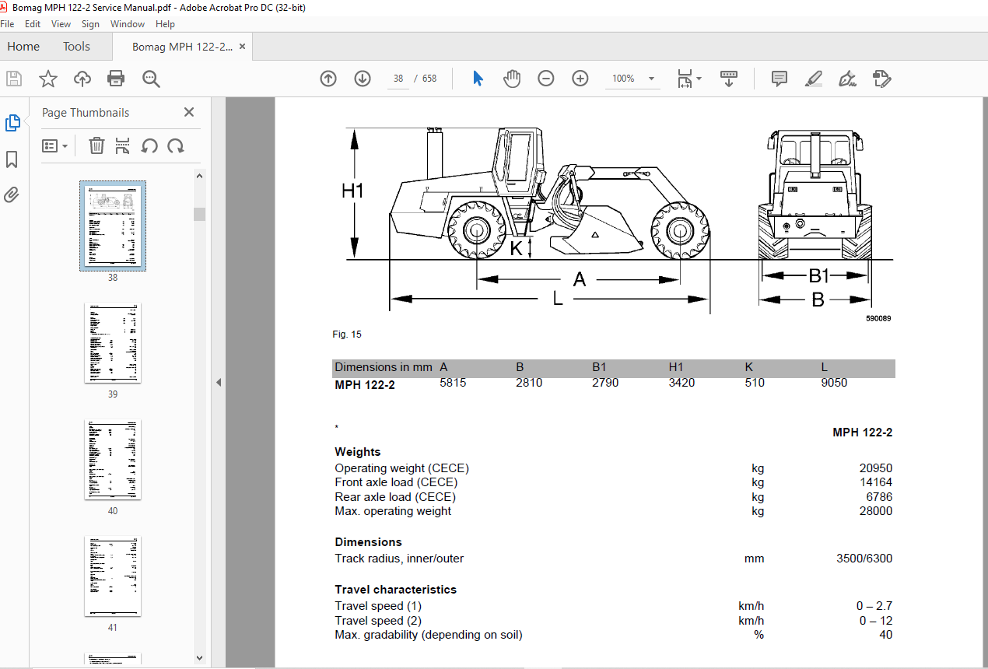Click the 'Fig. 15' caption
Screen dimensions: 988x669
(347, 334)
